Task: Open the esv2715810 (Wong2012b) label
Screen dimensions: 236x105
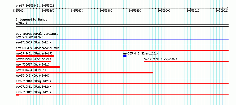Action: point(33,81)
